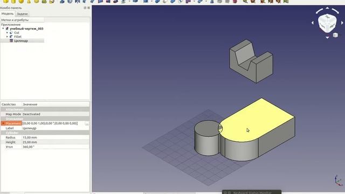The width and height of the screenshot is (345, 194).
Task: Edit the Угол value 360,00 °
Action: tap(56, 147)
